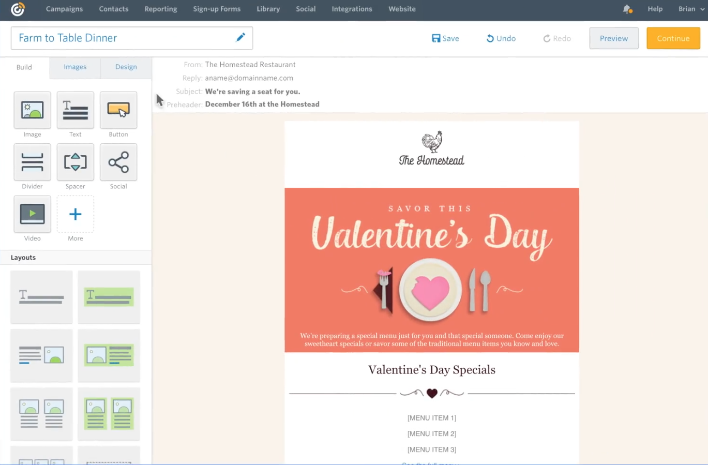Select the Social block tool
Image resolution: width=708 pixels, height=465 pixels.
tap(118, 162)
